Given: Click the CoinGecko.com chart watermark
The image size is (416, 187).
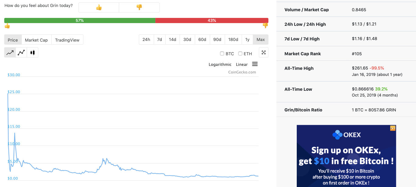Looking at the screenshot, I should click(x=242, y=72).
